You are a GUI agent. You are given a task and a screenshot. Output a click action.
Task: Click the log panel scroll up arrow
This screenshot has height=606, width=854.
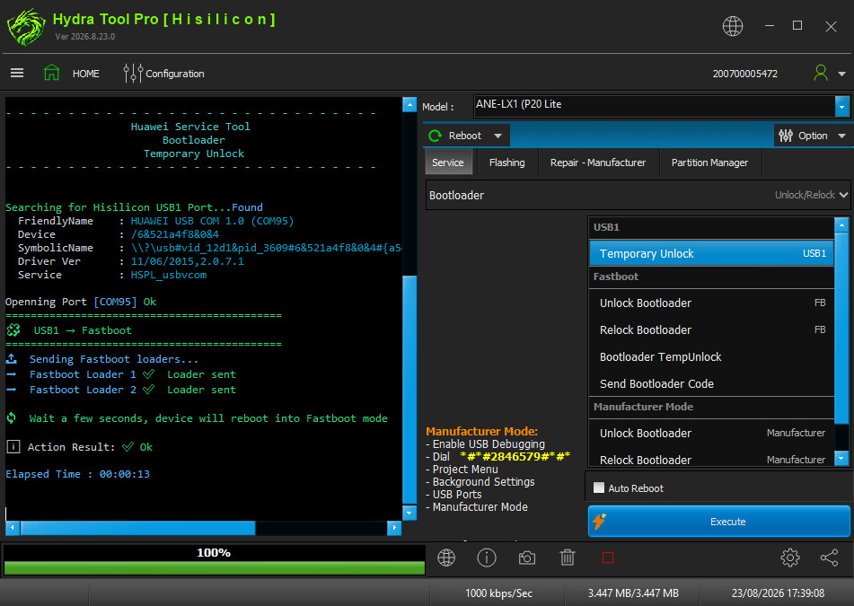pyautogui.click(x=409, y=104)
